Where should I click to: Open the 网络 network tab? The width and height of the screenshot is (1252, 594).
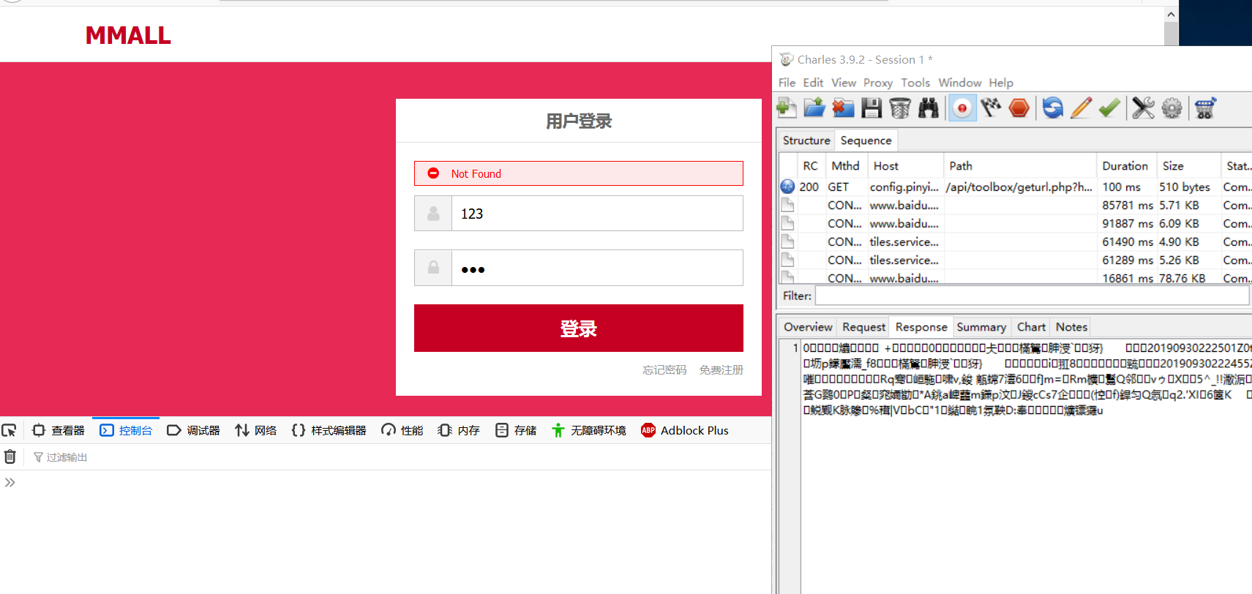(x=255, y=431)
